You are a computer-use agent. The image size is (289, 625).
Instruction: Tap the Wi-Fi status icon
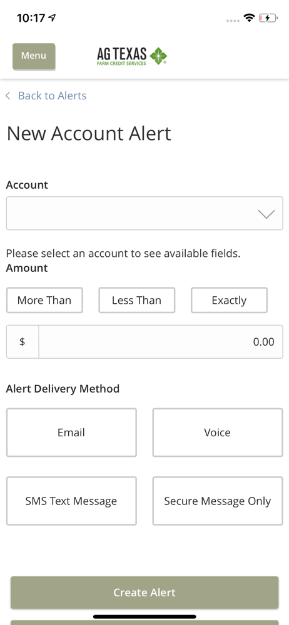pyautogui.click(x=250, y=18)
